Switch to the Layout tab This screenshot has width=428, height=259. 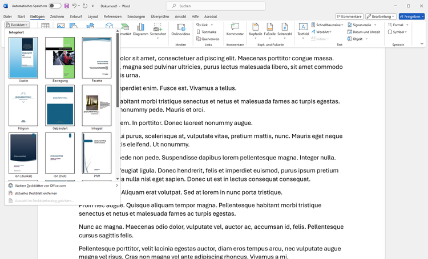coord(93,17)
